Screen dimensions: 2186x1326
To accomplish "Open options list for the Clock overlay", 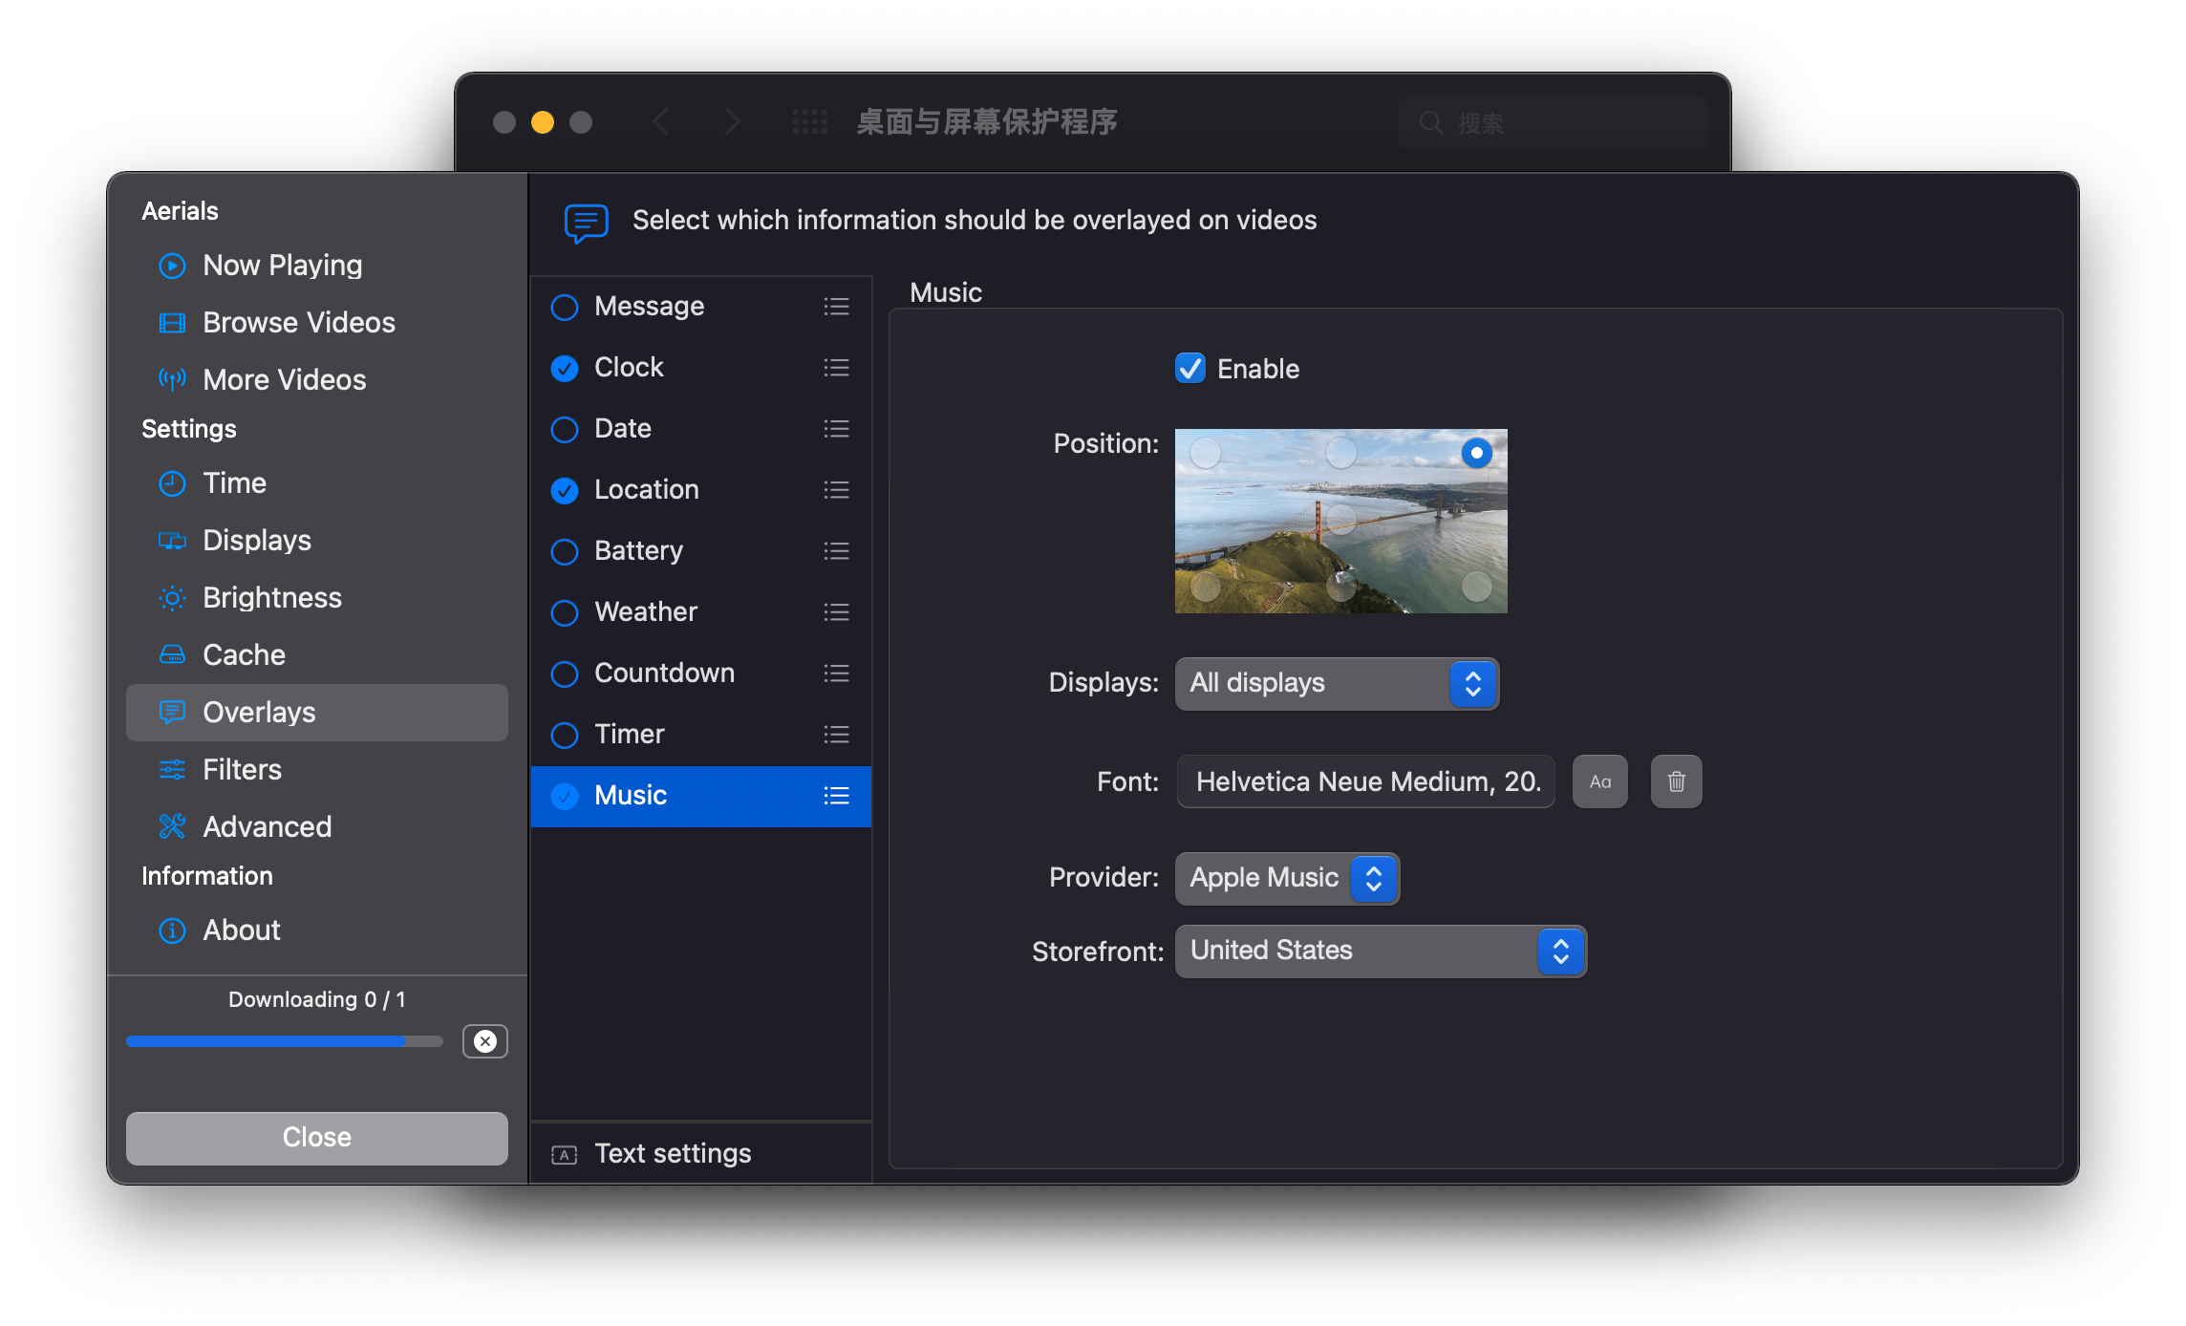I will click(835, 368).
